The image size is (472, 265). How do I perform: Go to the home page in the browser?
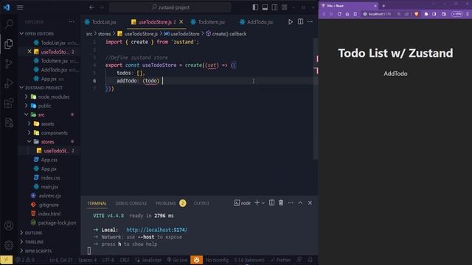(x=347, y=14)
